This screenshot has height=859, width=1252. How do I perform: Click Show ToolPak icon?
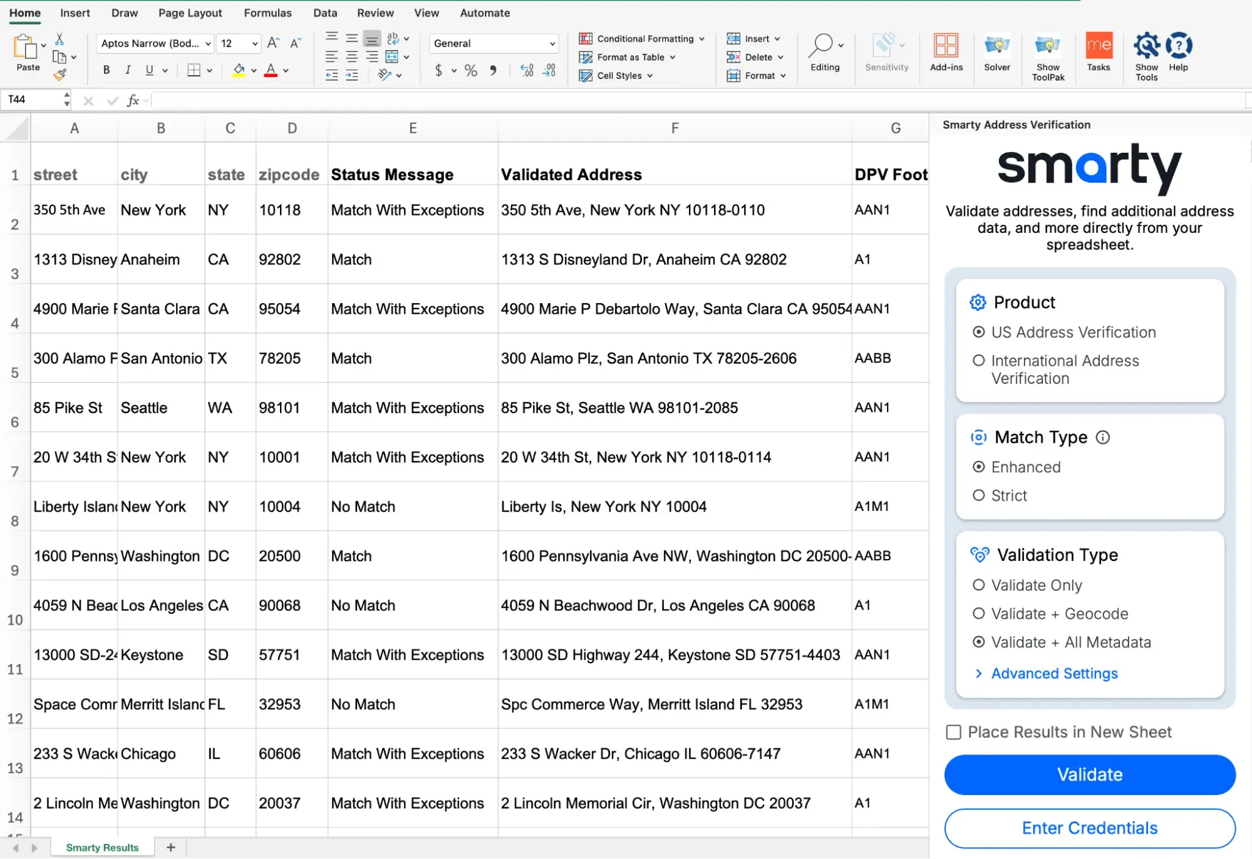(x=1048, y=57)
